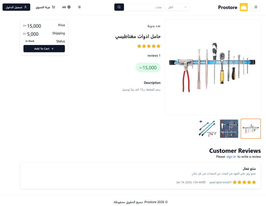Open the AR language selector

click(66, 7)
